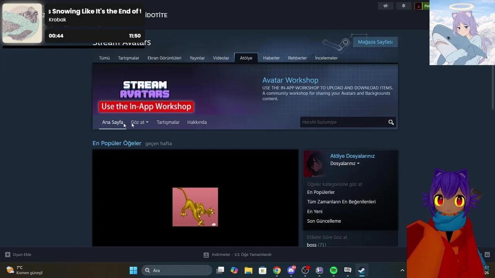Click the Use the In-App Workshop banner
The image size is (495, 278).
(146, 107)
